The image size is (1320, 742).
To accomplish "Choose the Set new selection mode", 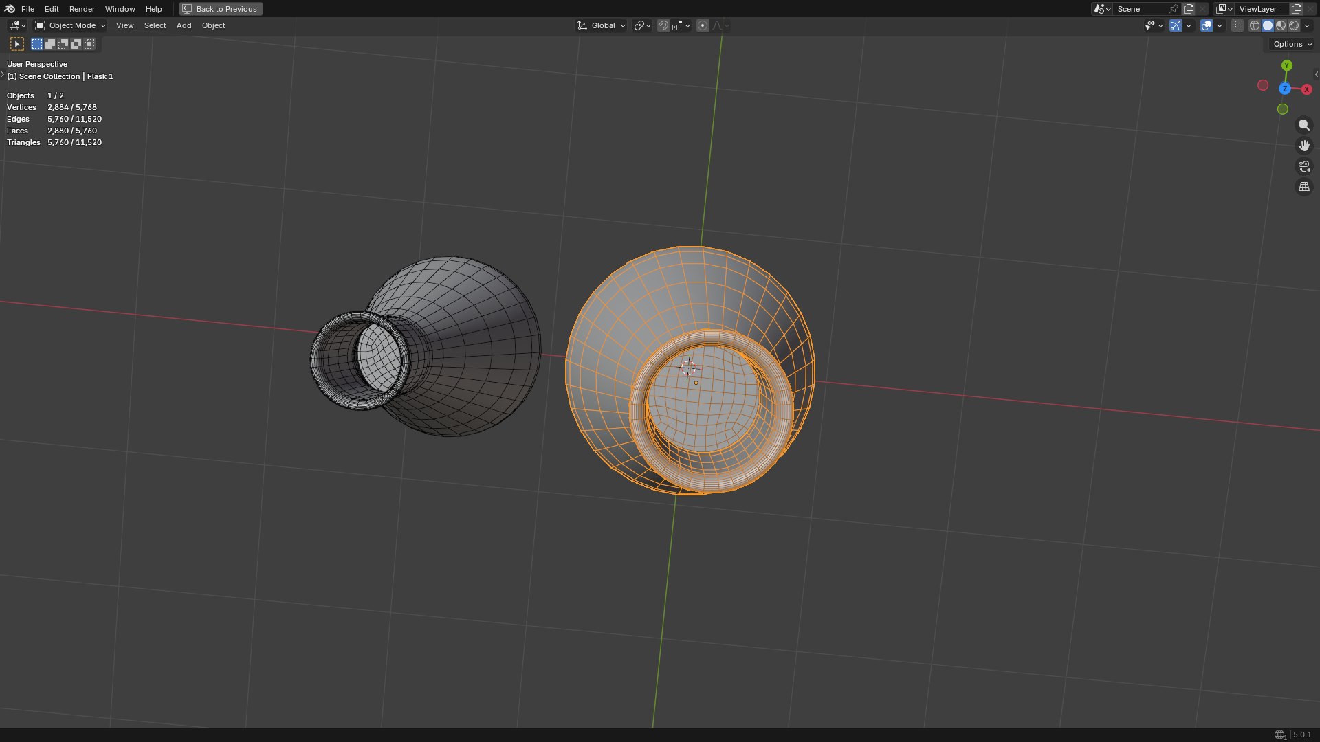I will [x=37, y=44].
